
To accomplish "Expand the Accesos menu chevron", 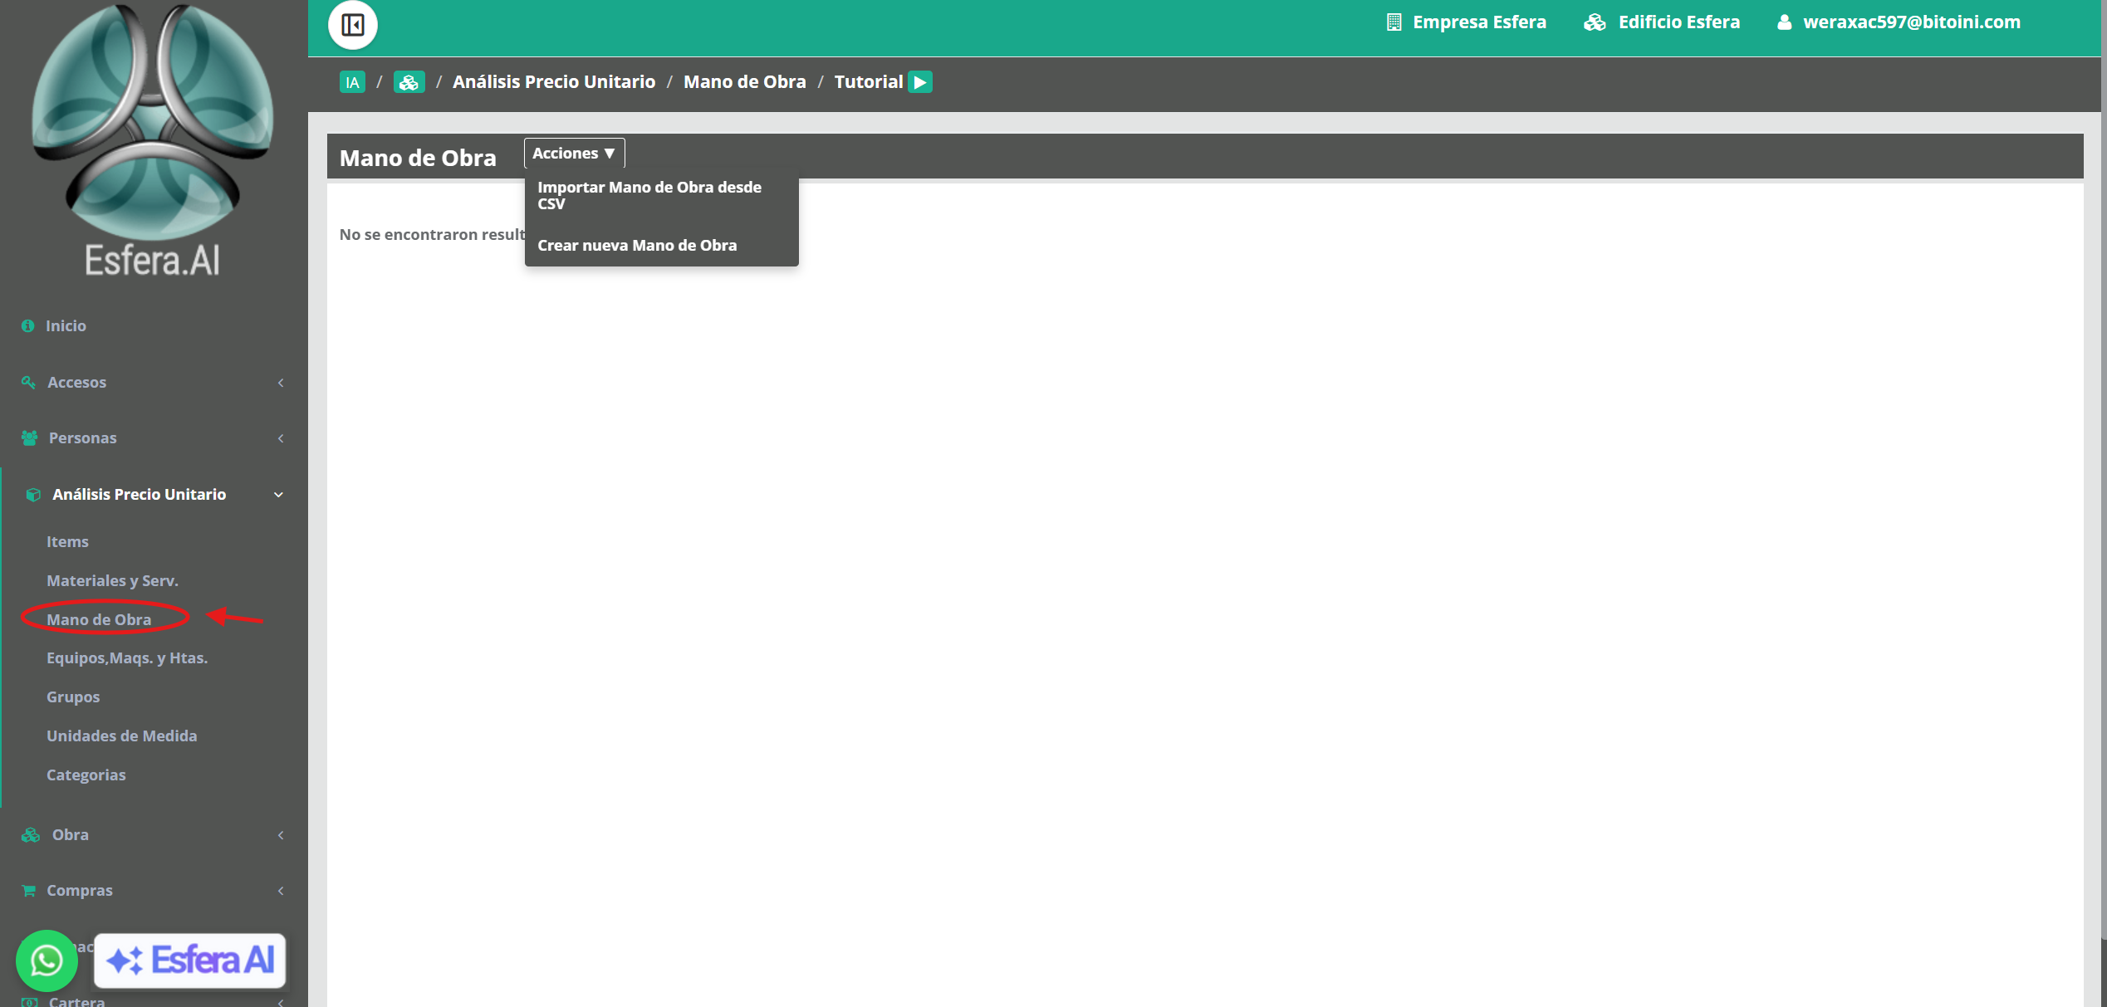I will (x=281, y=383).
